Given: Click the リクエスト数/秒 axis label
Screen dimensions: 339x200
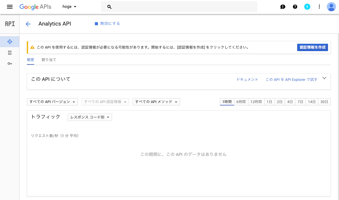Looking at the screenshot, I should tap(55, 136).
